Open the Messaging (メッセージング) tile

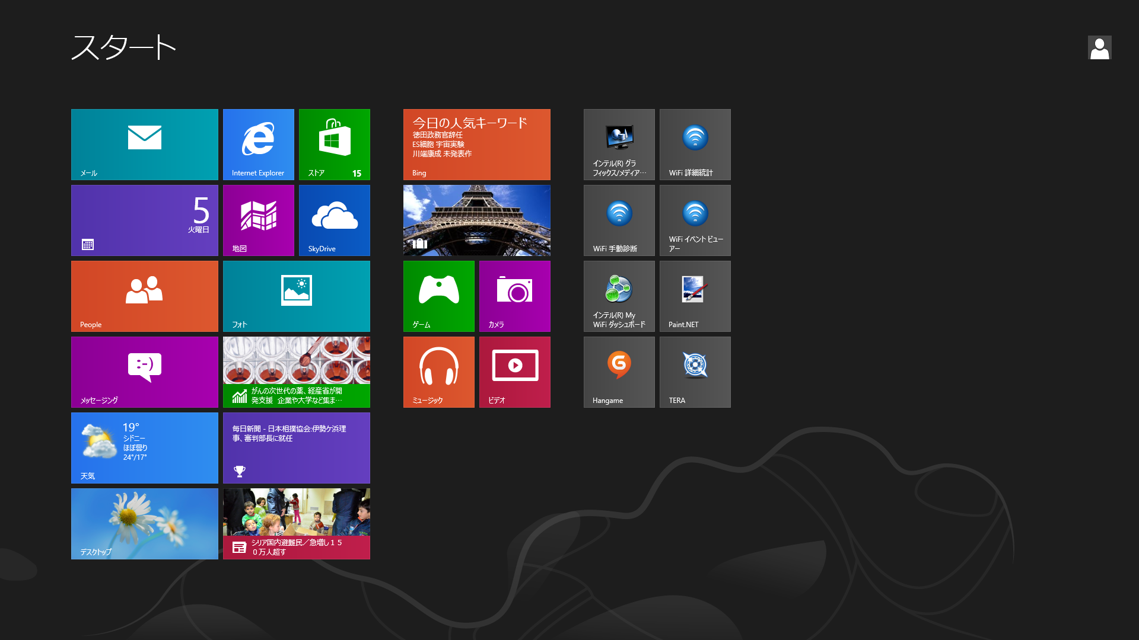(144, 372)
